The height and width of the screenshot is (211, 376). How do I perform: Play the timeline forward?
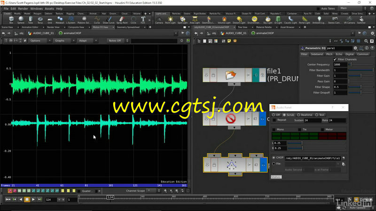pyautogui.click(x=33, y=199)
